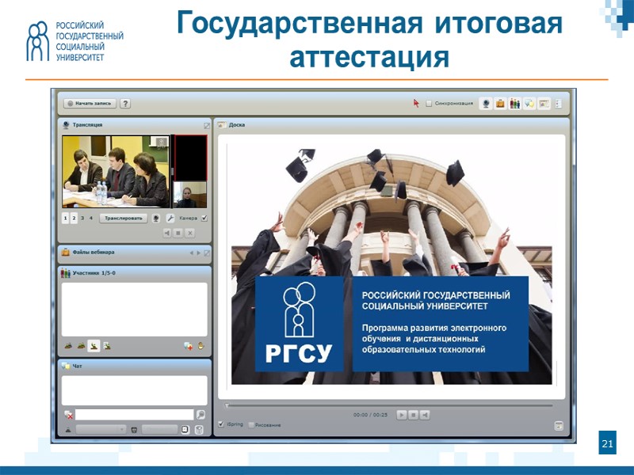Stop the broadcast with the square button
This screenshot has width=634, height=475.
[x=178, y=233]
